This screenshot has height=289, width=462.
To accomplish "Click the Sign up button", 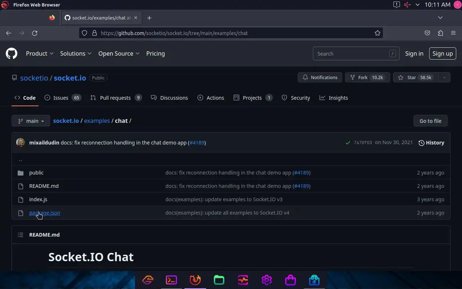I will [x=443, y=53].
